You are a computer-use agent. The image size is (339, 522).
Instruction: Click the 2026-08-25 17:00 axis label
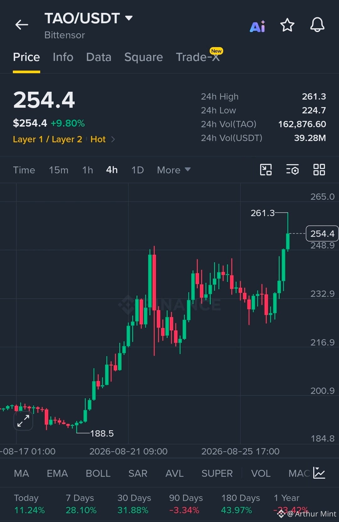240,451
